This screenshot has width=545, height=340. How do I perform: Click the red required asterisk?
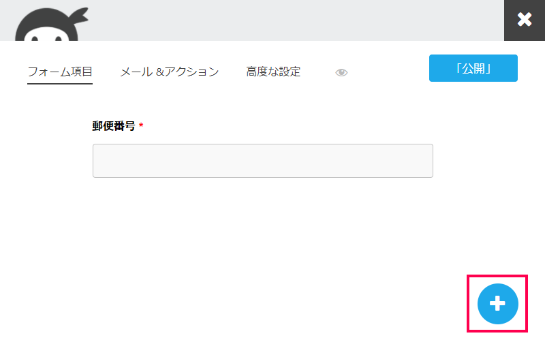point(141,125)
